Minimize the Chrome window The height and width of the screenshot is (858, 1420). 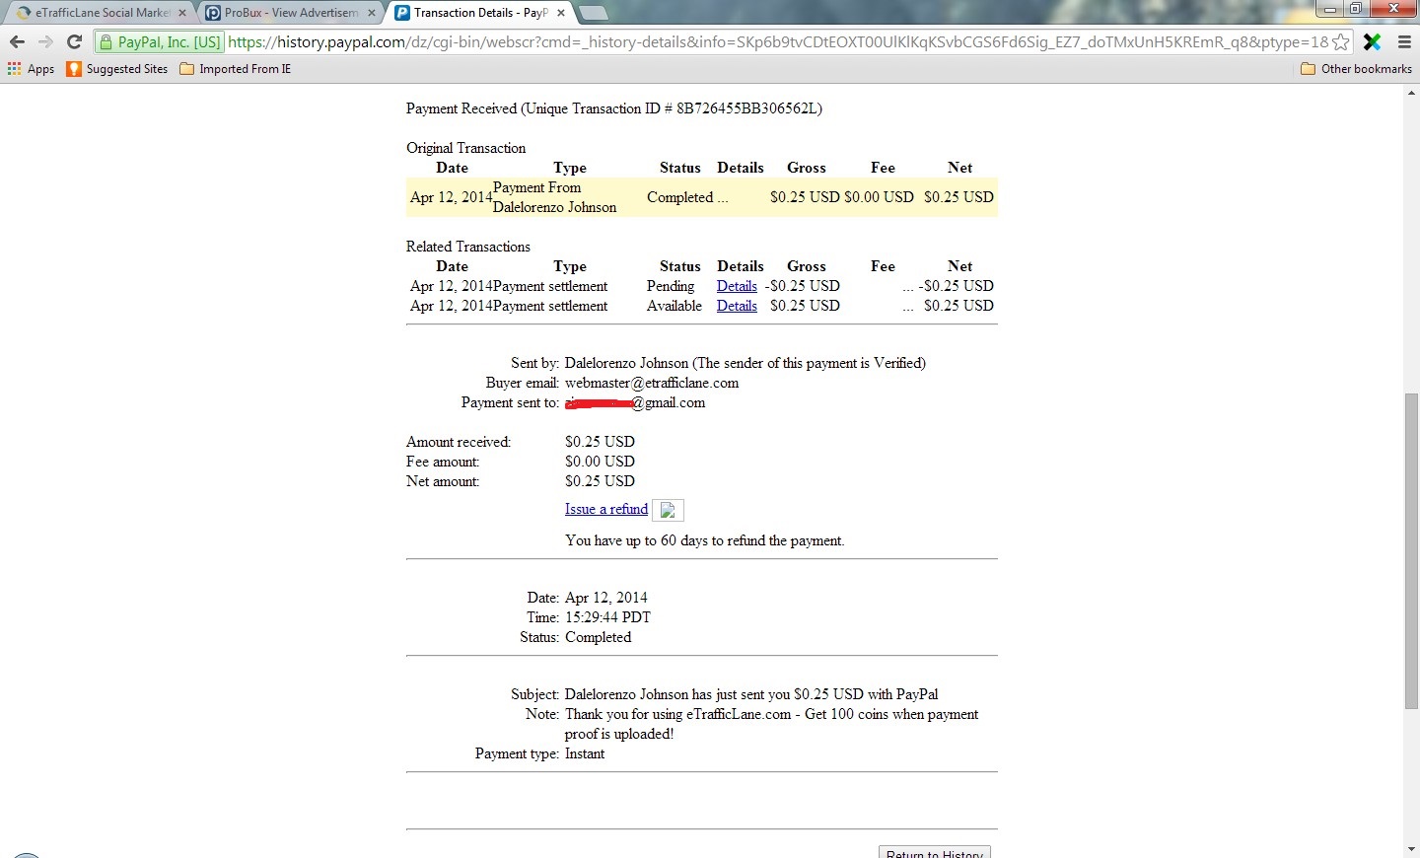tap(1330, 9)
